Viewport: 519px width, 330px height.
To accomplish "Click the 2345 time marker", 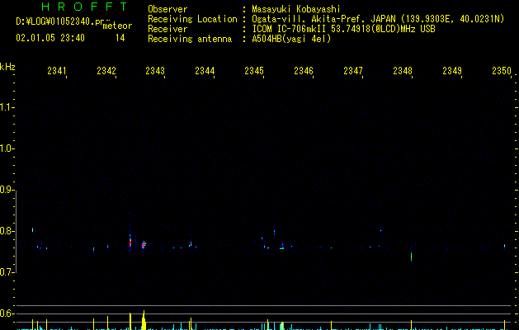I will [x=254, y=71].
